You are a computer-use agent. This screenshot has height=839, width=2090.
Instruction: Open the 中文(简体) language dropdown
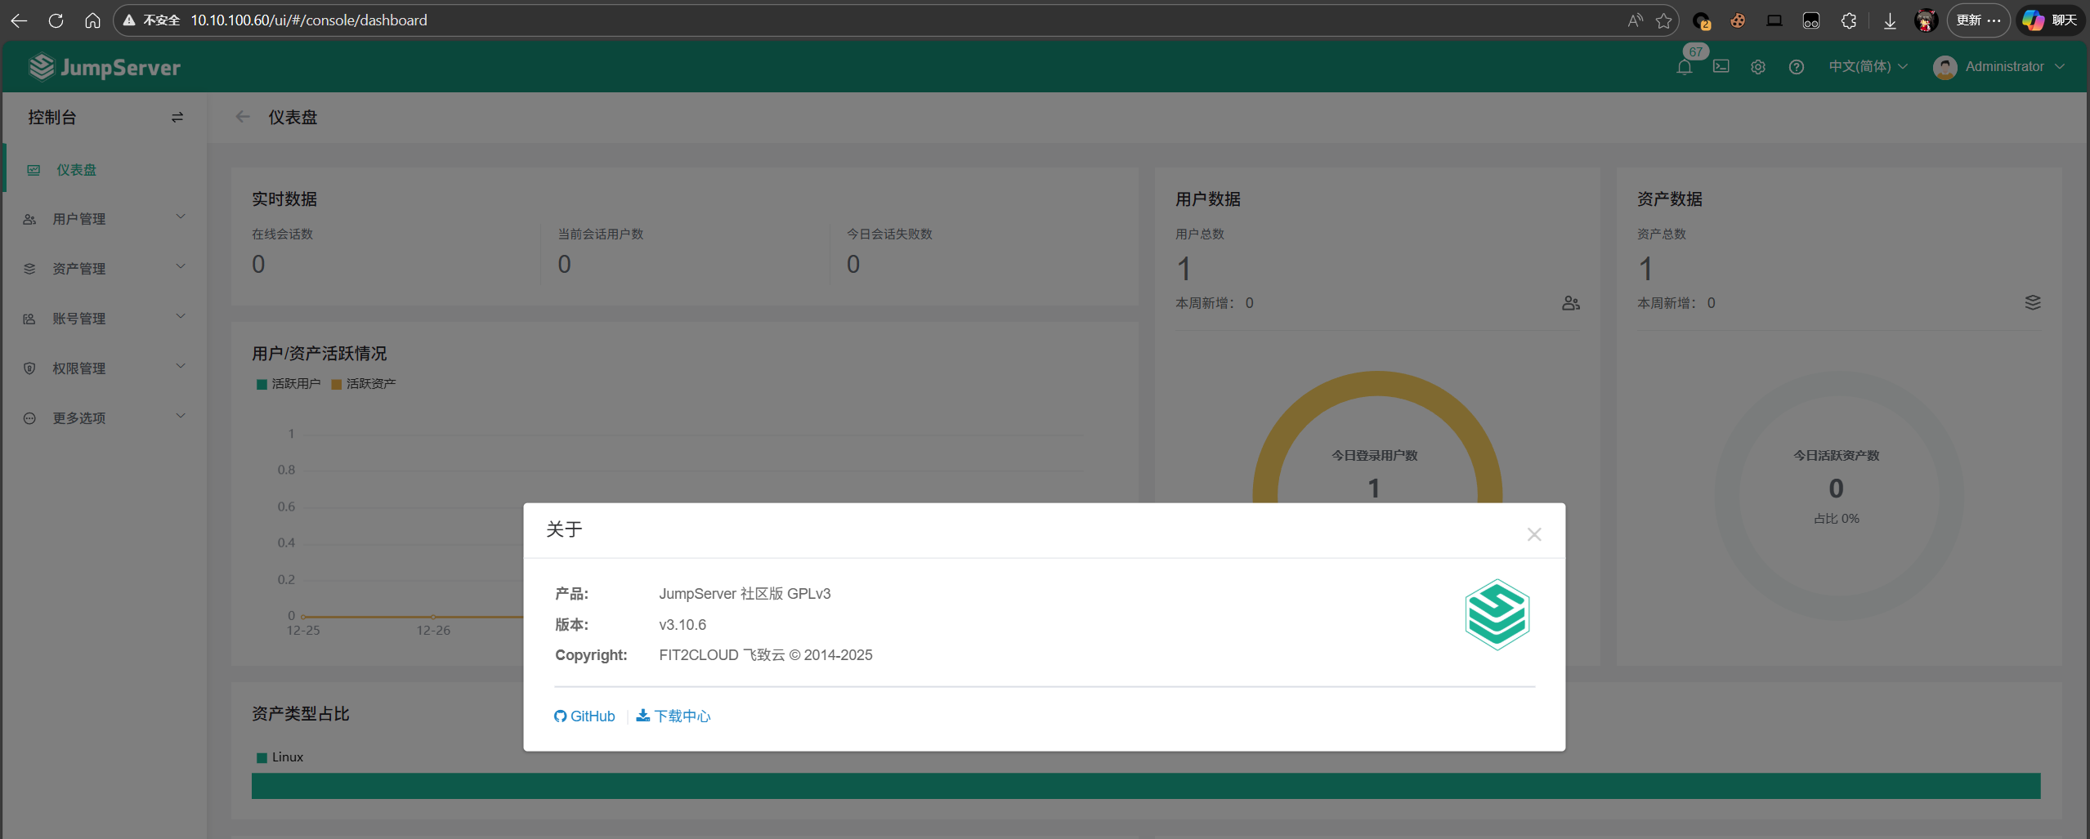tap(1867, 67)
